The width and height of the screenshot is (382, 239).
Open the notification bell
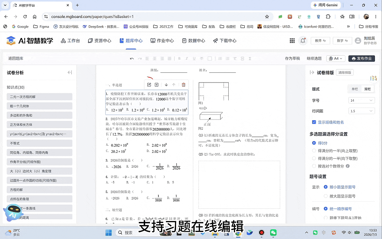tap(303, 40)
